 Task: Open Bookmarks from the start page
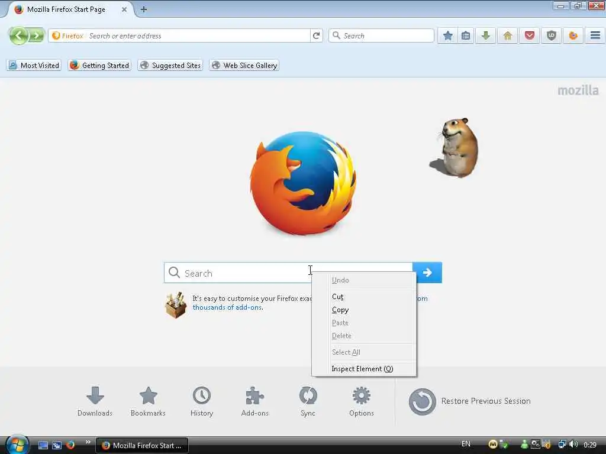(148, 401)
